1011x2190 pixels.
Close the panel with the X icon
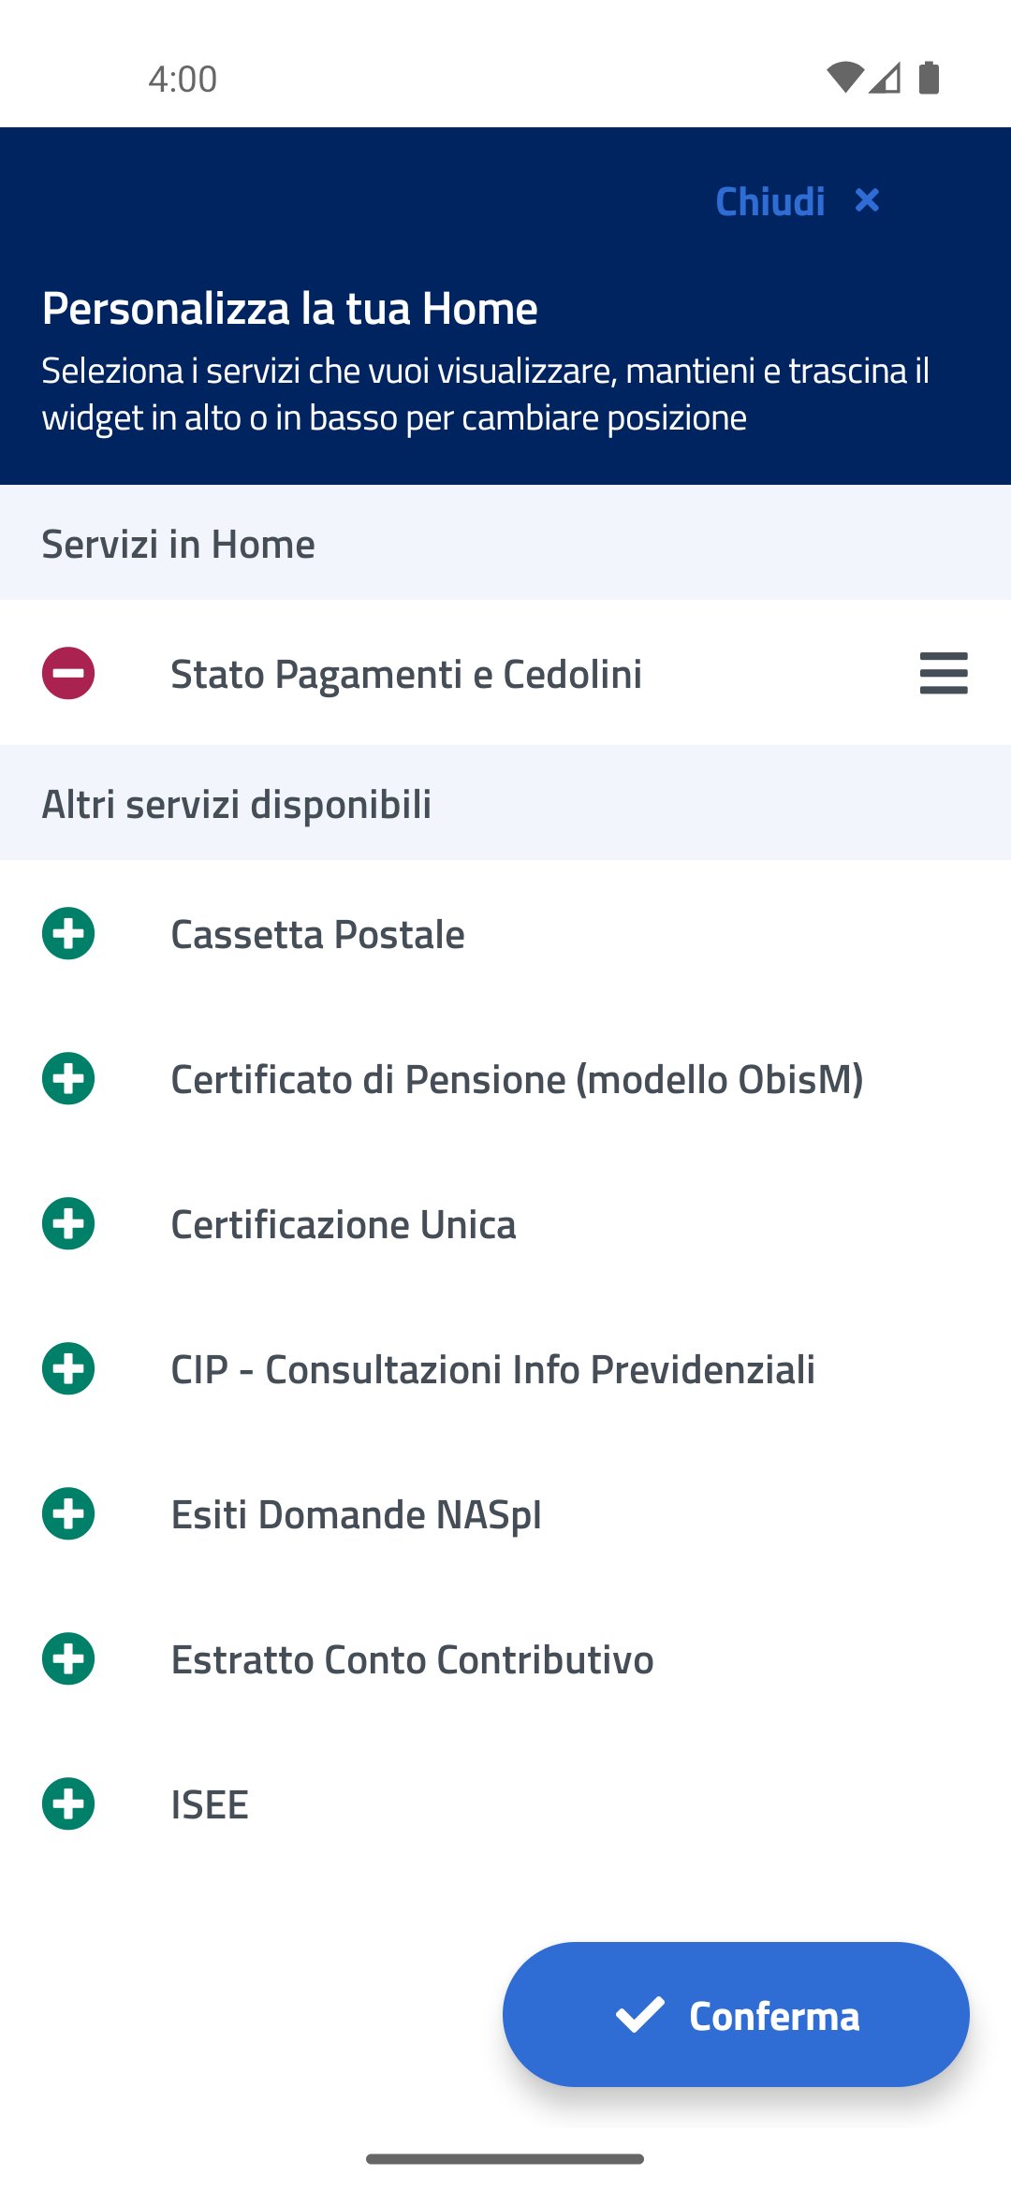pyautogui.click(x=867, y=200)
